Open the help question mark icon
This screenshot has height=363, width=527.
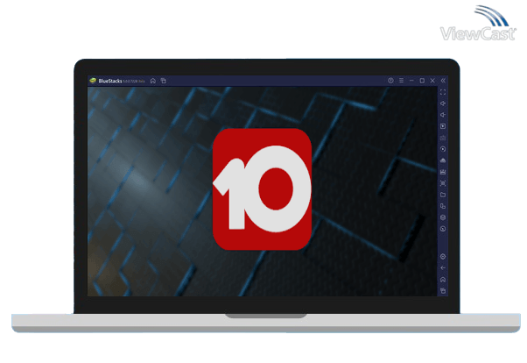[x=390, y=81]
